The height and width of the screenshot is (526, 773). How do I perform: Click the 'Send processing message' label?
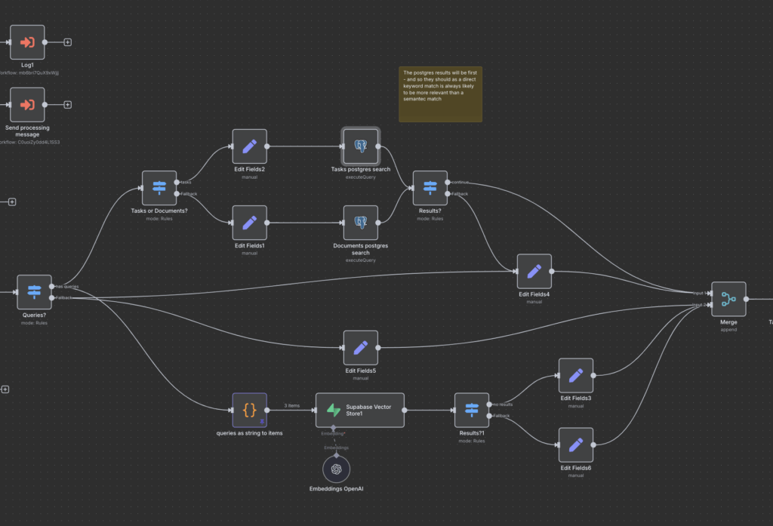[x=27, y=131]
